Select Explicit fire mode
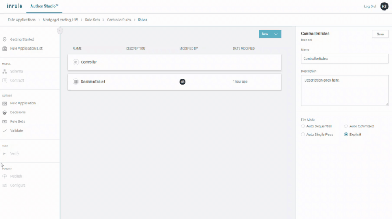 coord(346,135)
